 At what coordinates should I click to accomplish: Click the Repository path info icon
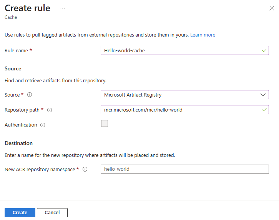pos(50,110)
